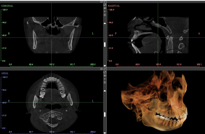This screenshot has height=134, width=205.
Task: Click the SAGITTAL view label
Action: 114,6
